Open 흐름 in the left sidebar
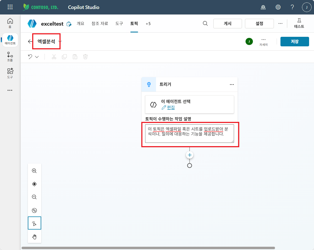 tap(10, 57)
